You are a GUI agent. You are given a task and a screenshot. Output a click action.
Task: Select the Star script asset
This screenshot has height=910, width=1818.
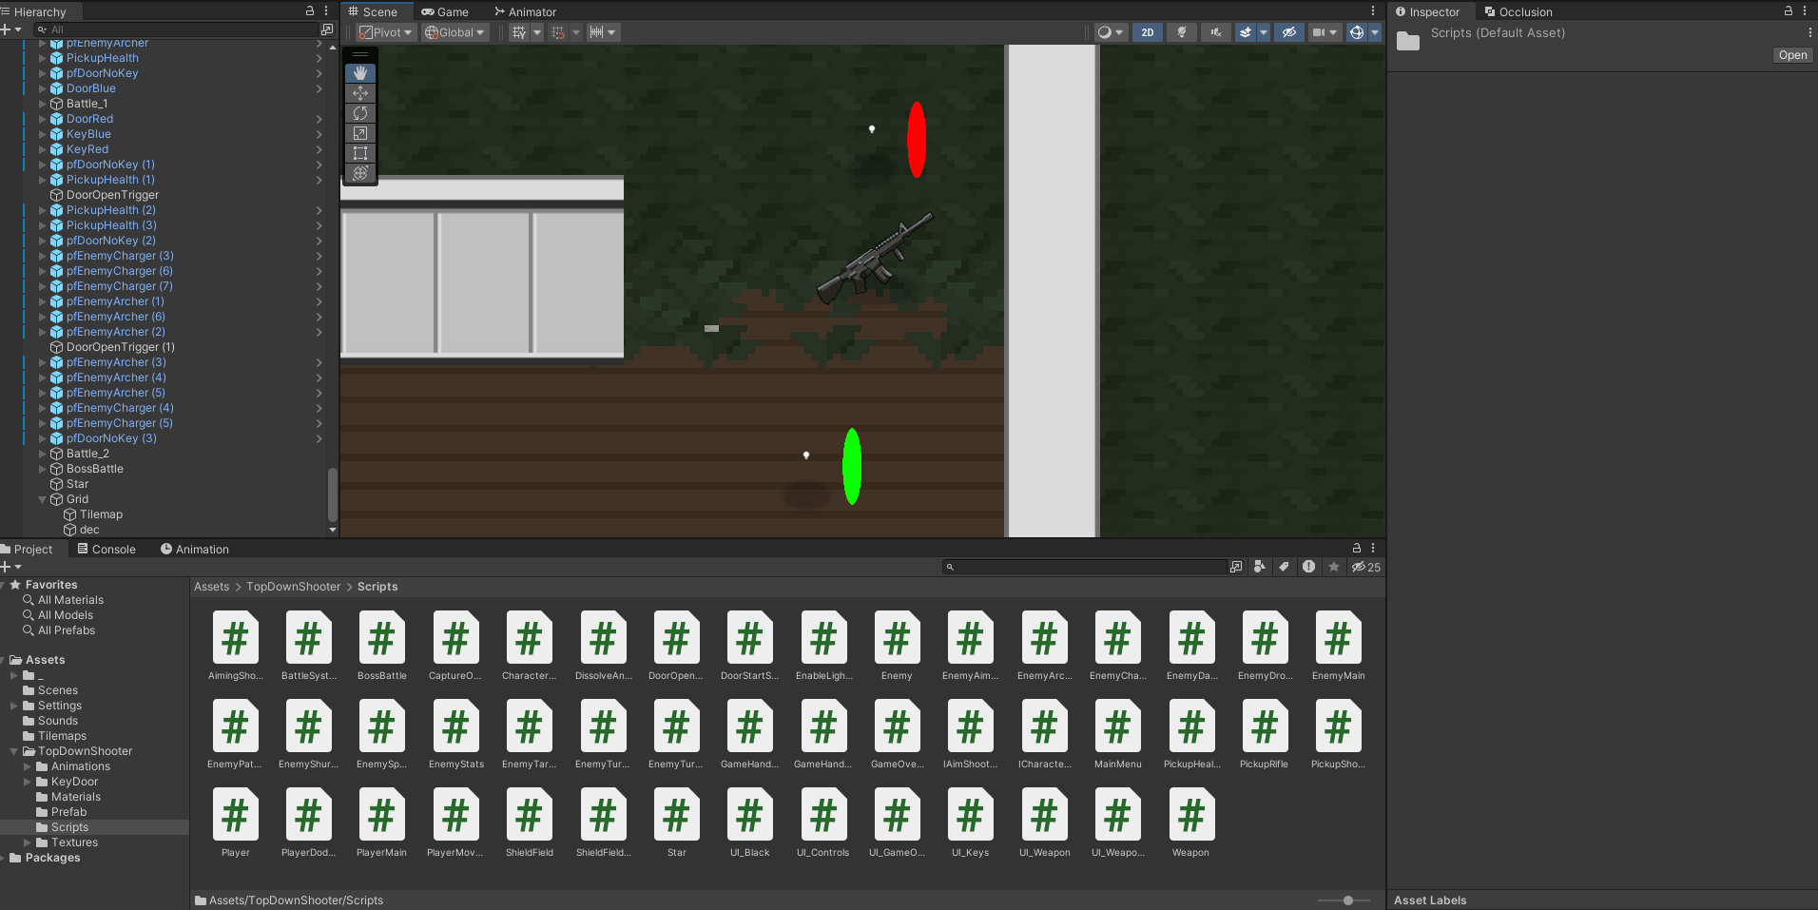click(676, 823)
